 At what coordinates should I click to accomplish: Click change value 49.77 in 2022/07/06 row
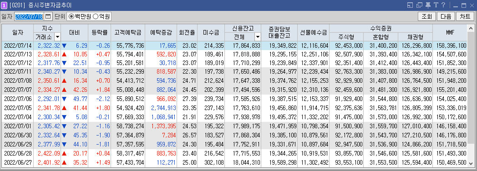point(80,99)
